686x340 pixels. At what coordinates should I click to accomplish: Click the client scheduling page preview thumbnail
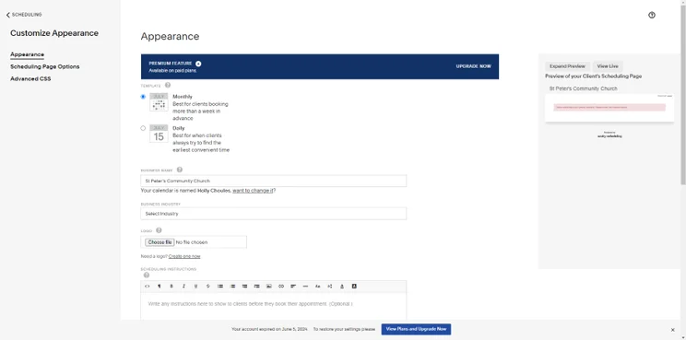(609, 108)
